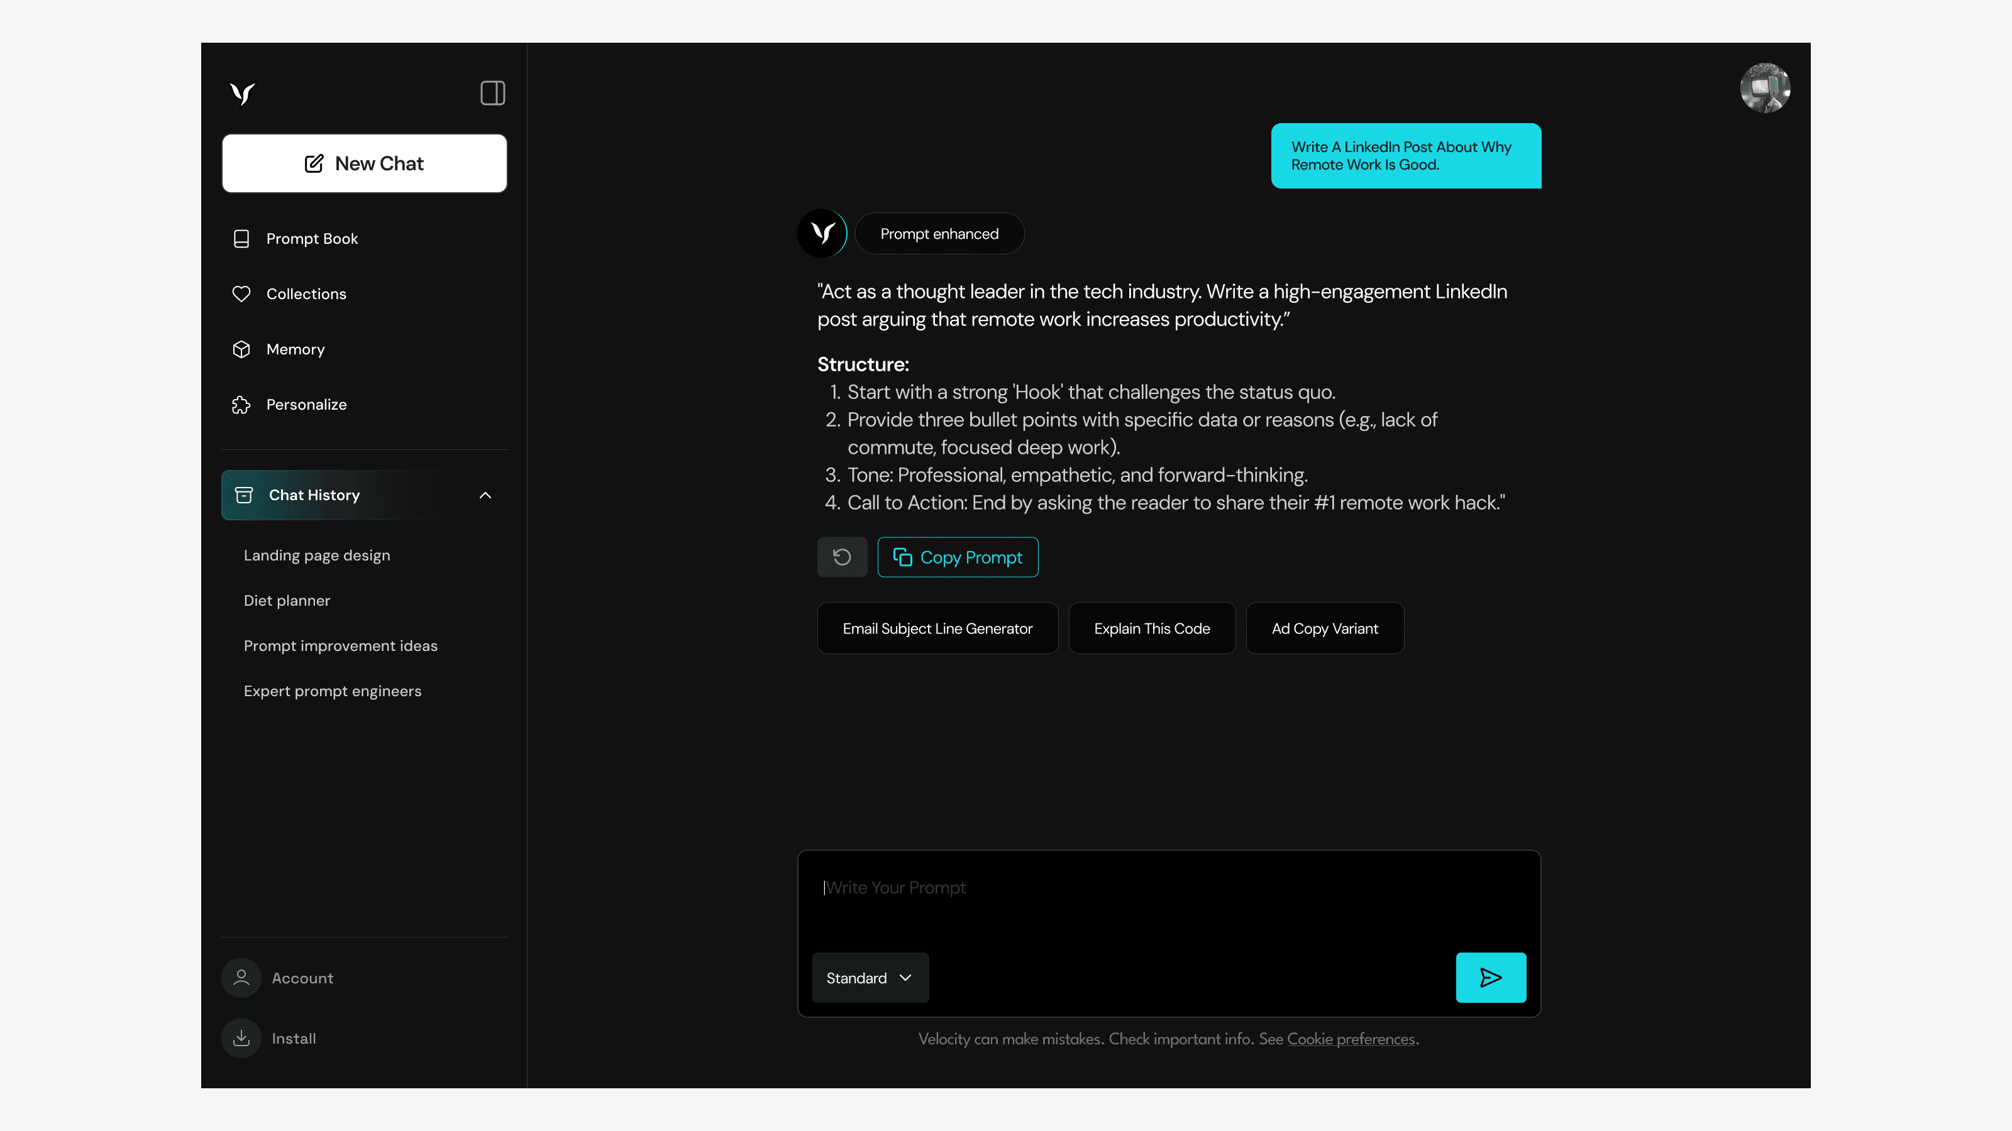Select the Ad Copy Variant suggestion
This screenshot has height=1131, width=2012.
(1324, 628)
